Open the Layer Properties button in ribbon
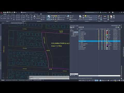Image resolution: width=124 pixels, height=93 pixels. [x=49, y=17]
